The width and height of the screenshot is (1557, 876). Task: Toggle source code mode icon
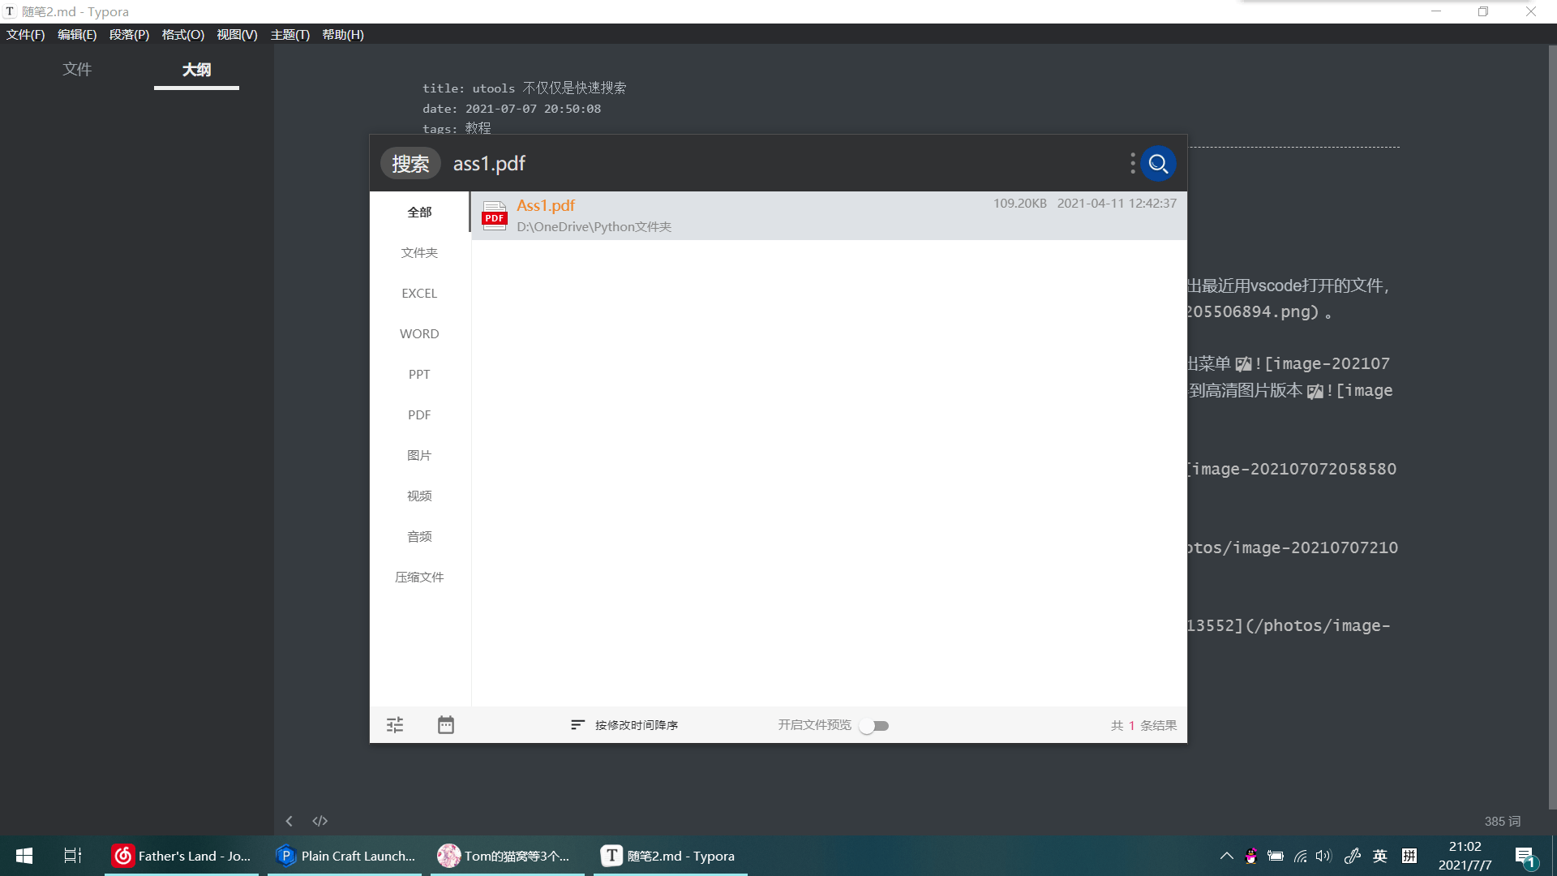pos(320,821)
